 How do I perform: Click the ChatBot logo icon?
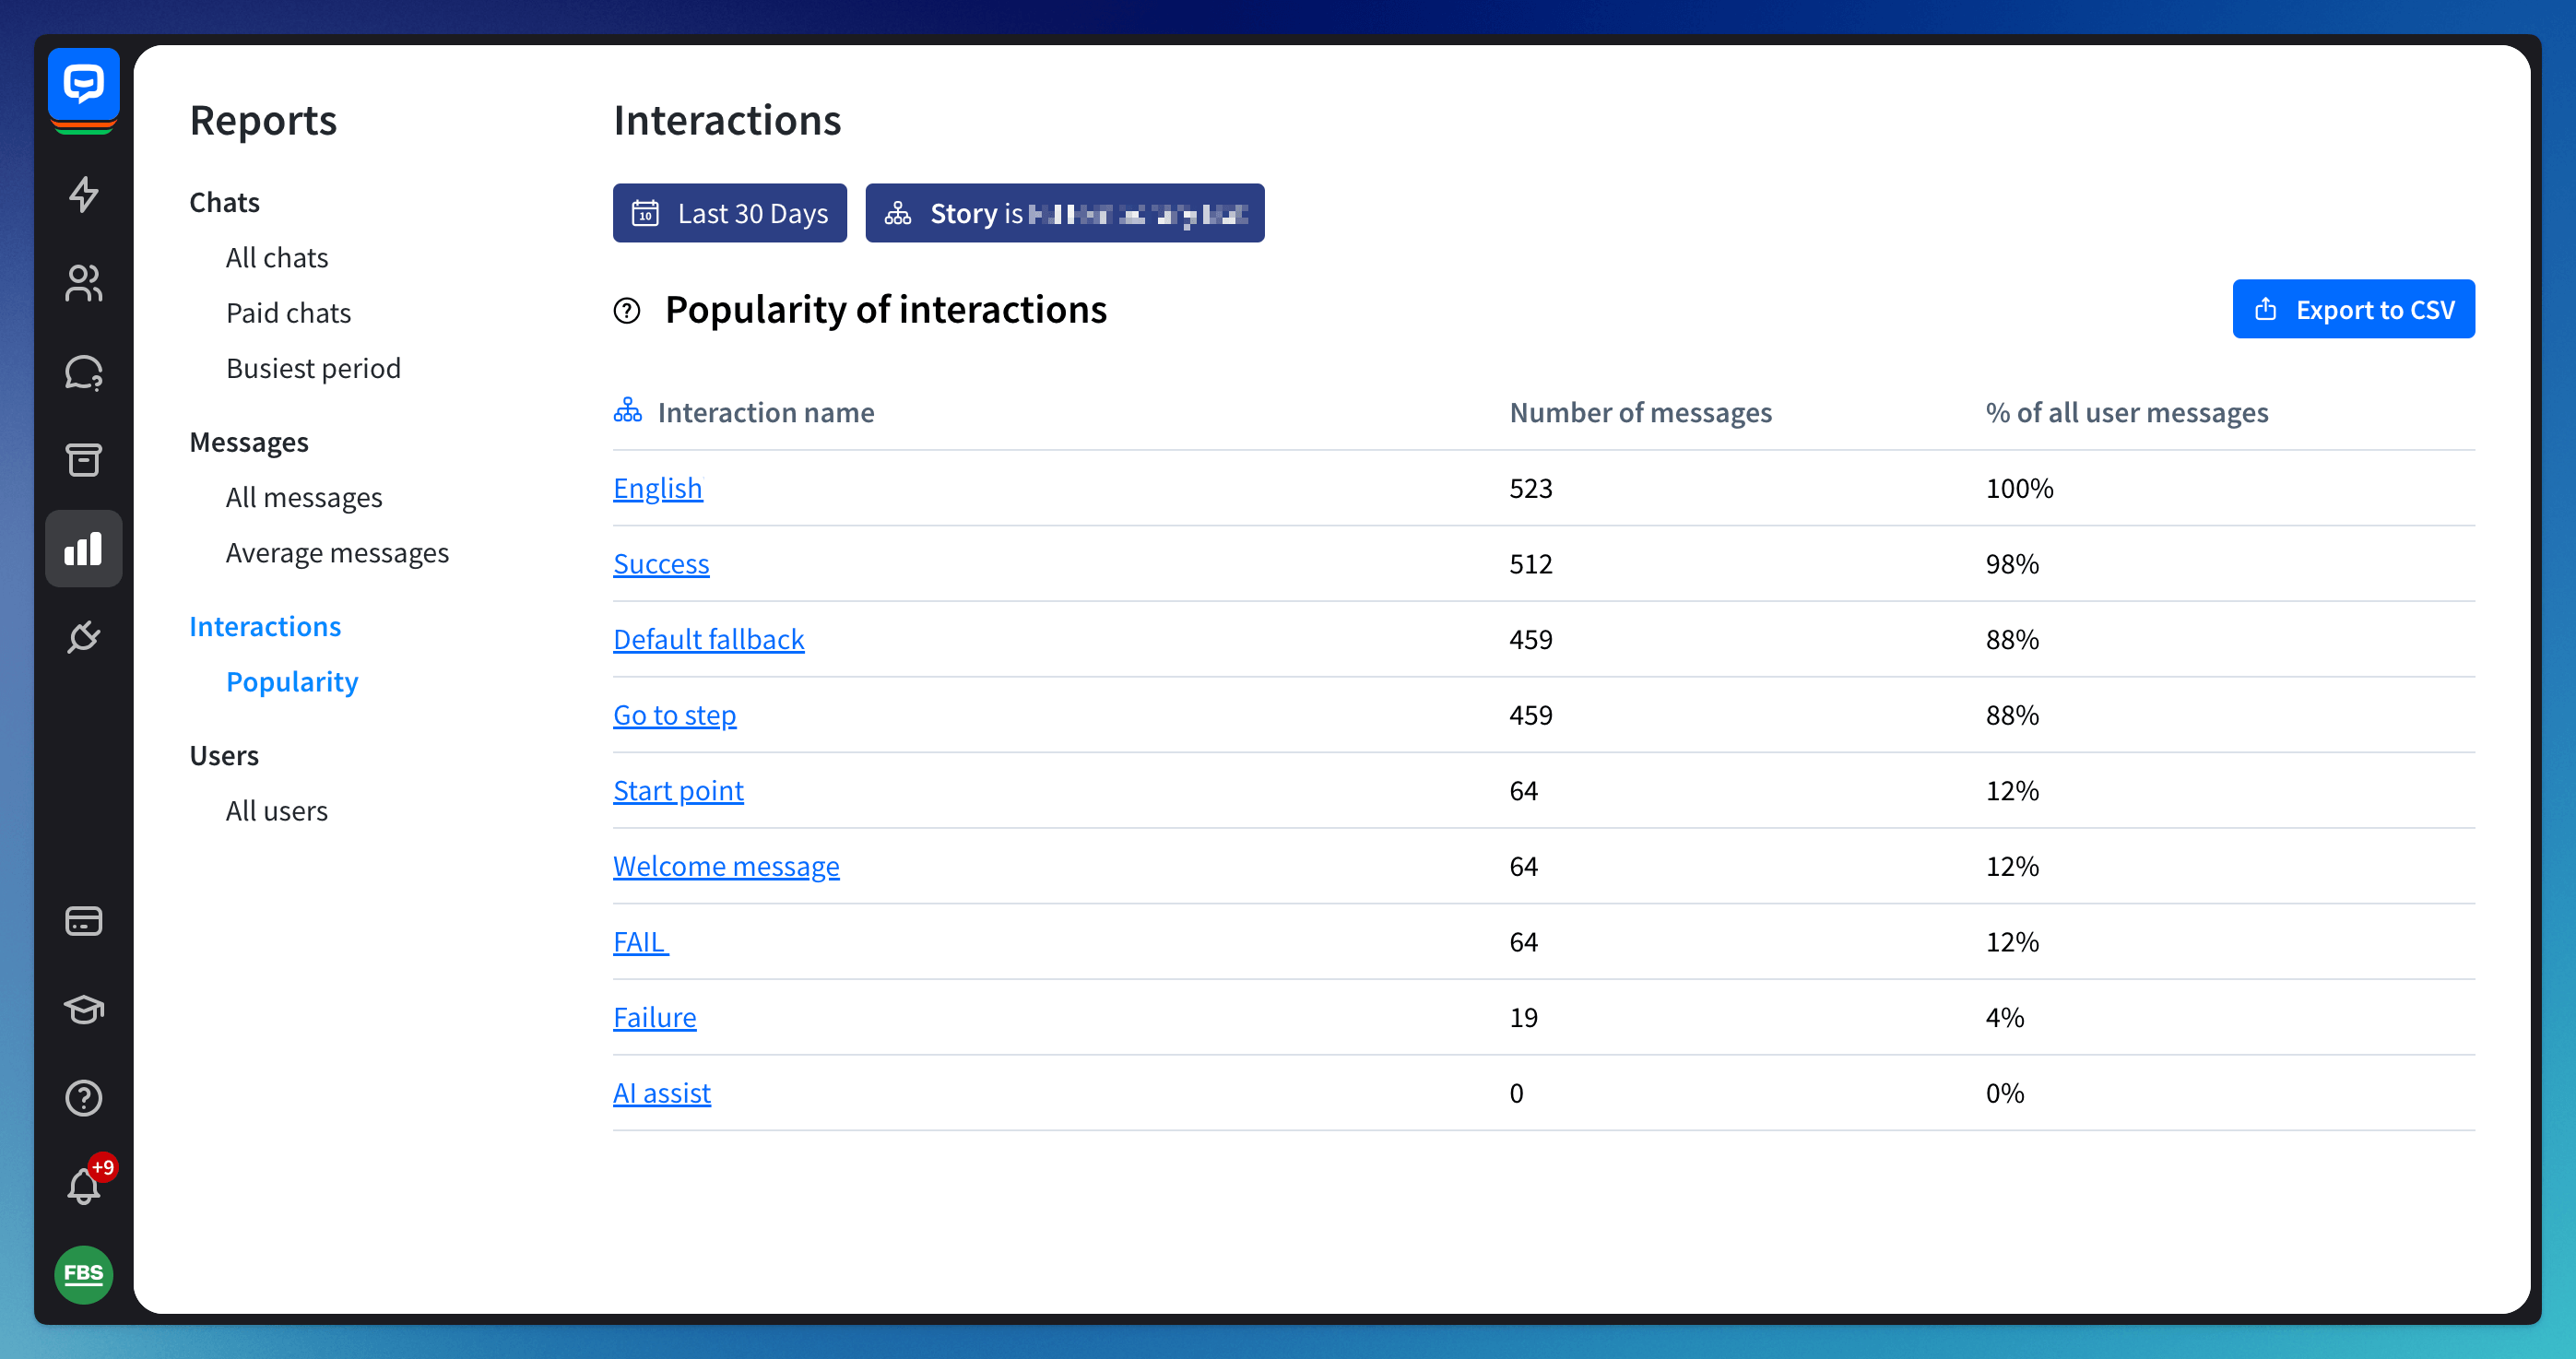coord(83,84)
